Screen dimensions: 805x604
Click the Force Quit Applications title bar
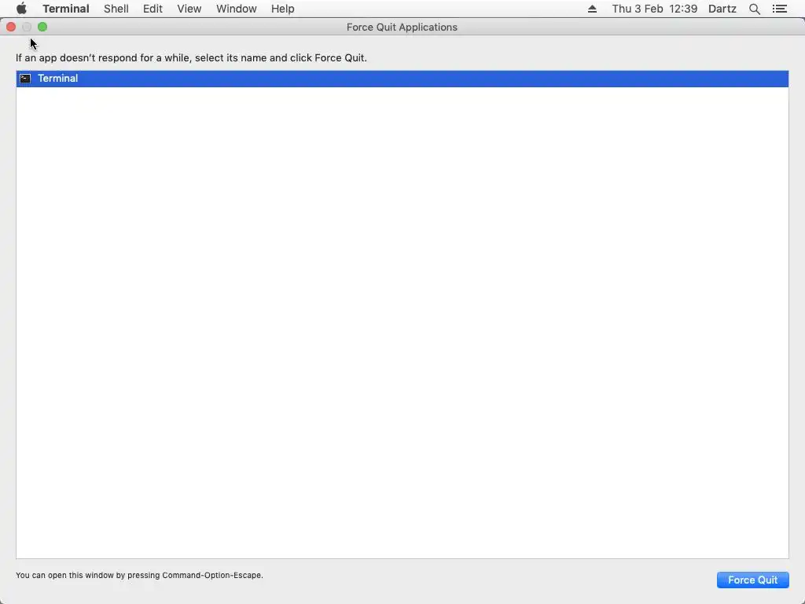pos(402,28)
